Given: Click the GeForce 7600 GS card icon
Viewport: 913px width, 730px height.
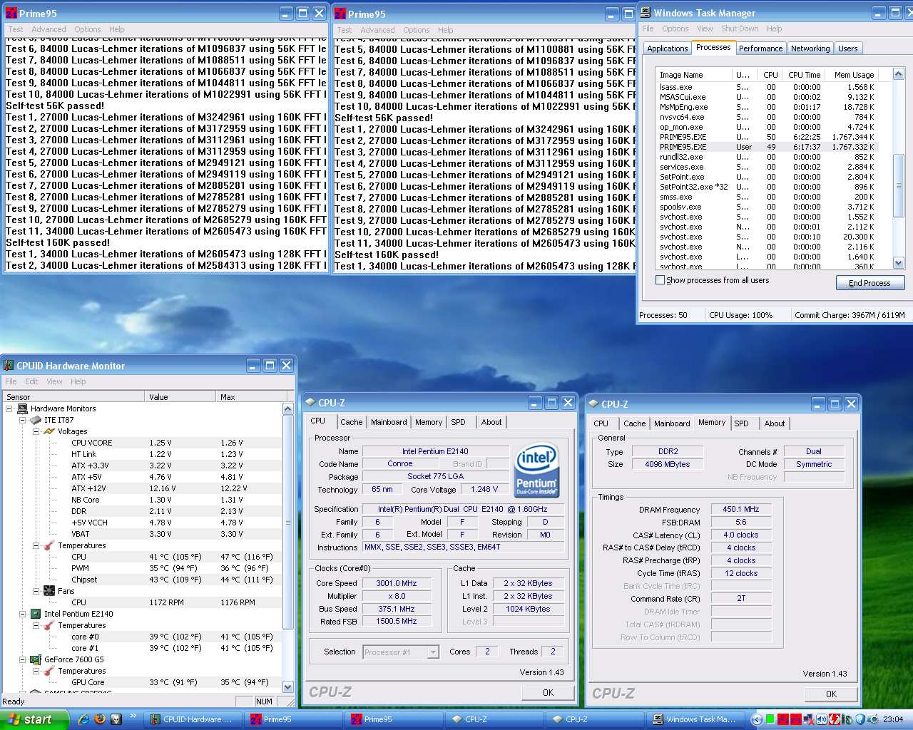Looking at the screenshot, I should click(36, 659).
